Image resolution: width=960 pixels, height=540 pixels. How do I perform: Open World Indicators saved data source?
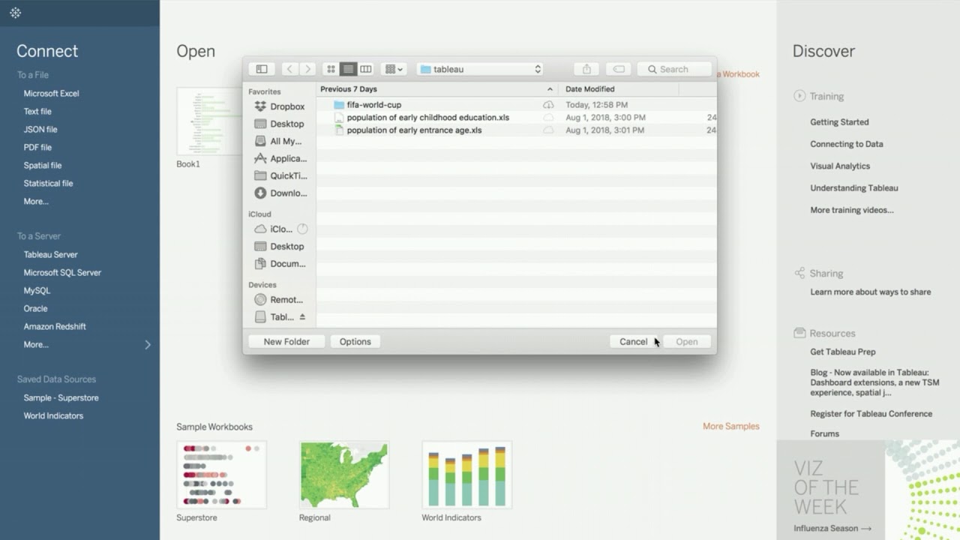click(53, 416)
